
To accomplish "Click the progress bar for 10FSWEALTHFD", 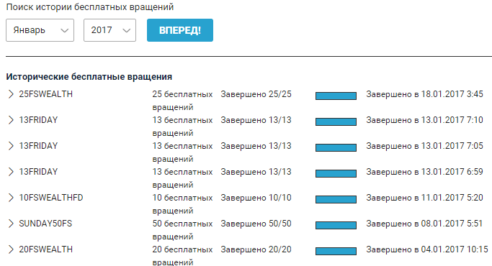I will (336, 199).
